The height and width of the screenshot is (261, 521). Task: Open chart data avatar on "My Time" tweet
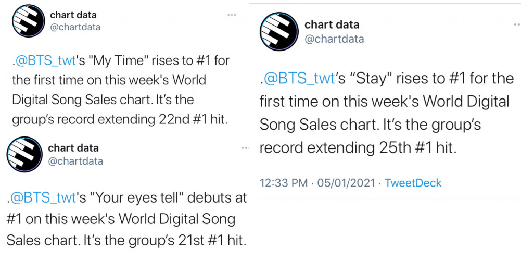pos(28,21)
